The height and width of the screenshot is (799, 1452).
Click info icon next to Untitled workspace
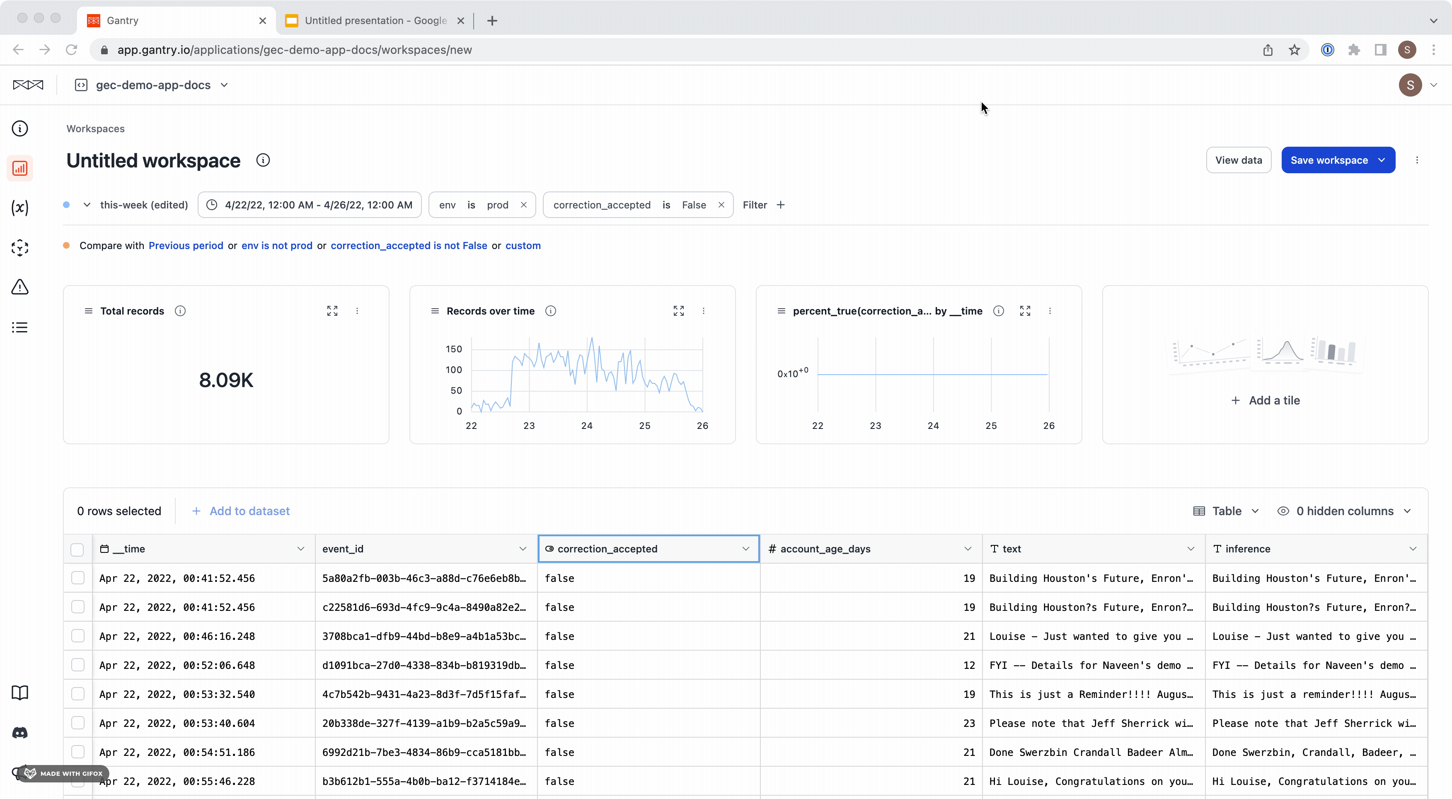263,160
